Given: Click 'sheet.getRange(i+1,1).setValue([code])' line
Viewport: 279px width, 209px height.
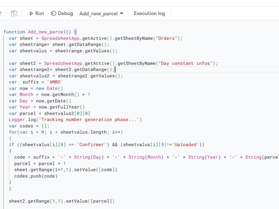Looking at the screenshot, I should click(66, 170).
